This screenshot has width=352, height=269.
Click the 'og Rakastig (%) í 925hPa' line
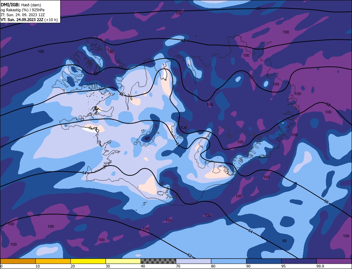click(x=23, y=10)
